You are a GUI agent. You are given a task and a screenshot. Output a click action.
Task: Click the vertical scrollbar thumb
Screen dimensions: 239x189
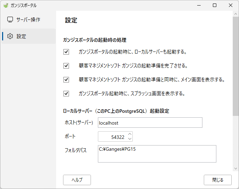click(x=236, y=66)
